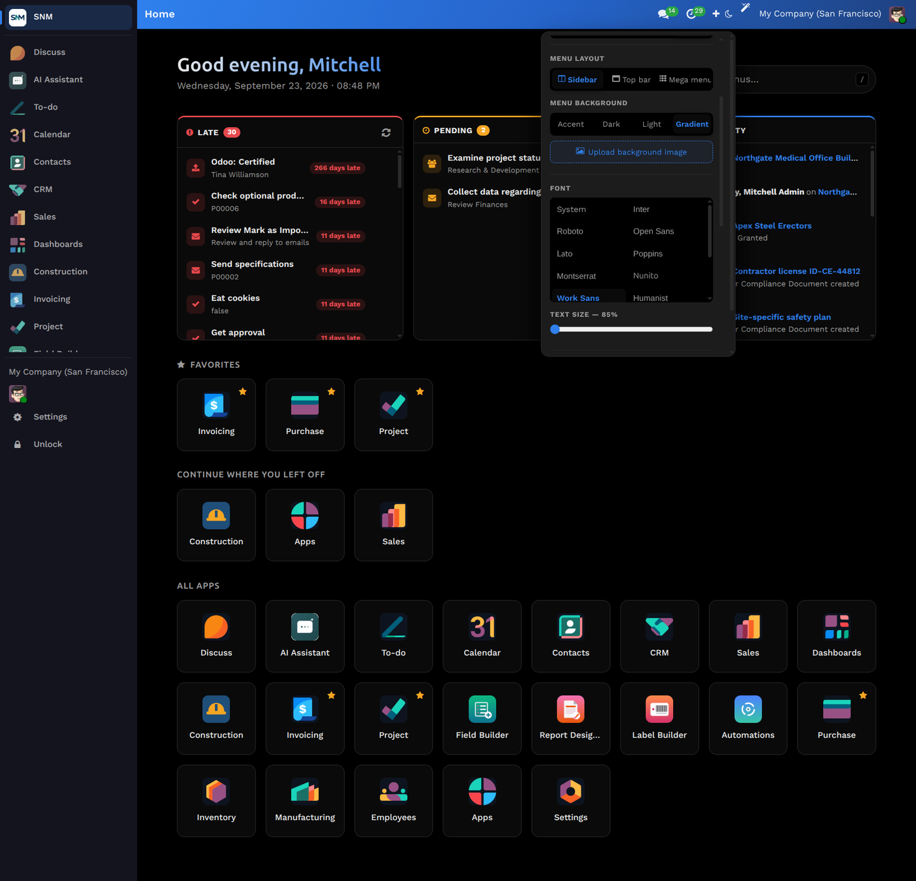Open the Apex Steel Erectors link

tap(772, 226)
